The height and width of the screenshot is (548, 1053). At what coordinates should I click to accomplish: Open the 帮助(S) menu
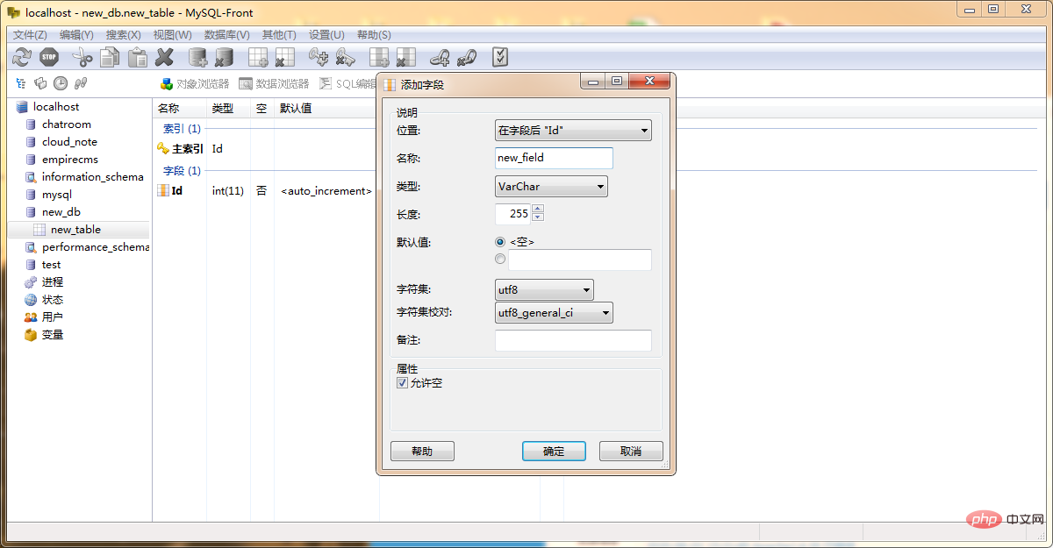pos(374,35)
